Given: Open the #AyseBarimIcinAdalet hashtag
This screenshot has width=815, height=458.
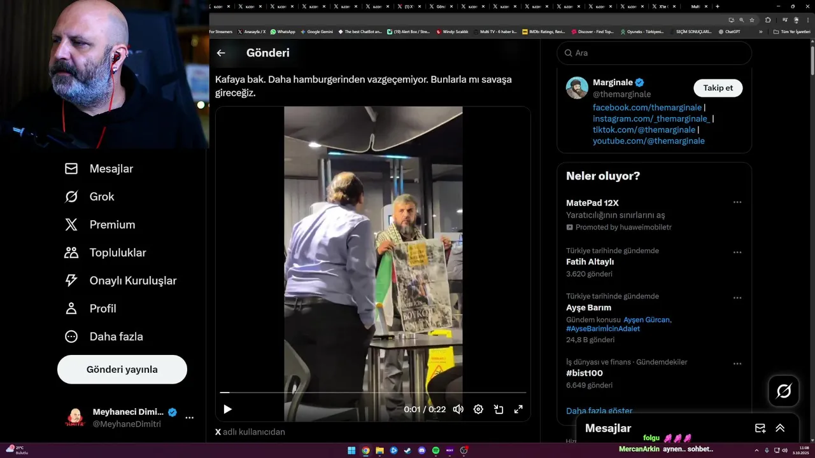Looking at the screenshot, I should (603, 329).
